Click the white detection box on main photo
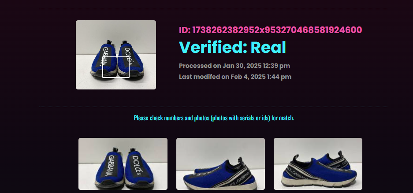The height and width of the screenshot is (193, 413). point(116,67)
